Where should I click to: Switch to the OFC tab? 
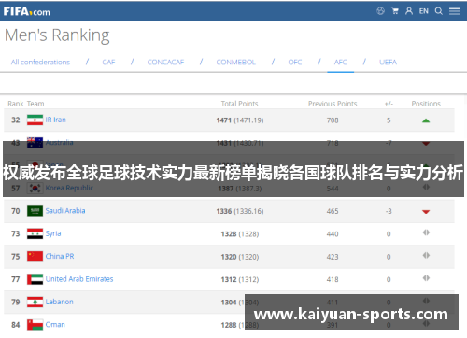coord(295,63)
